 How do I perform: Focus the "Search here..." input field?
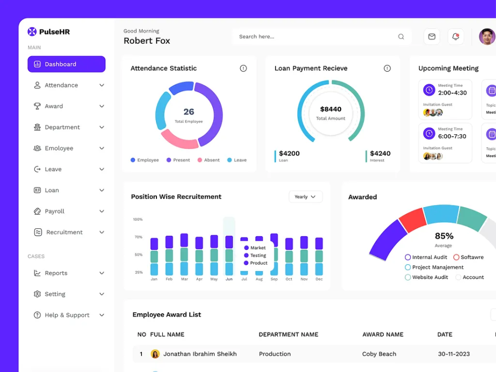[322, 37]
